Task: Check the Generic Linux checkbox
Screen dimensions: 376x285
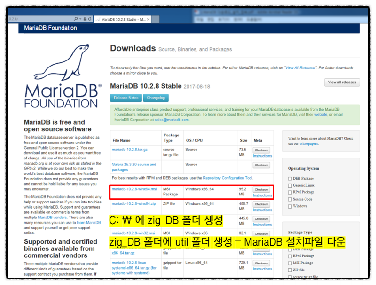Action: 290,186
